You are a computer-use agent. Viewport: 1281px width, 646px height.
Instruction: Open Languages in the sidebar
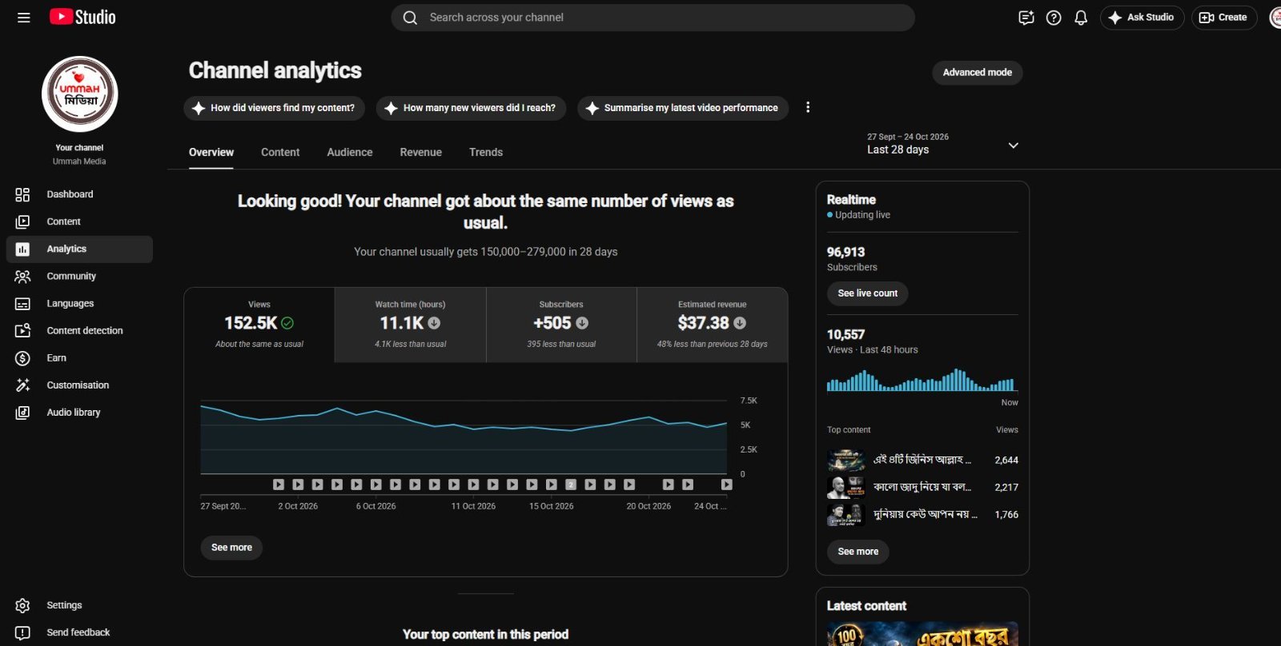click(x=79, y=303)
